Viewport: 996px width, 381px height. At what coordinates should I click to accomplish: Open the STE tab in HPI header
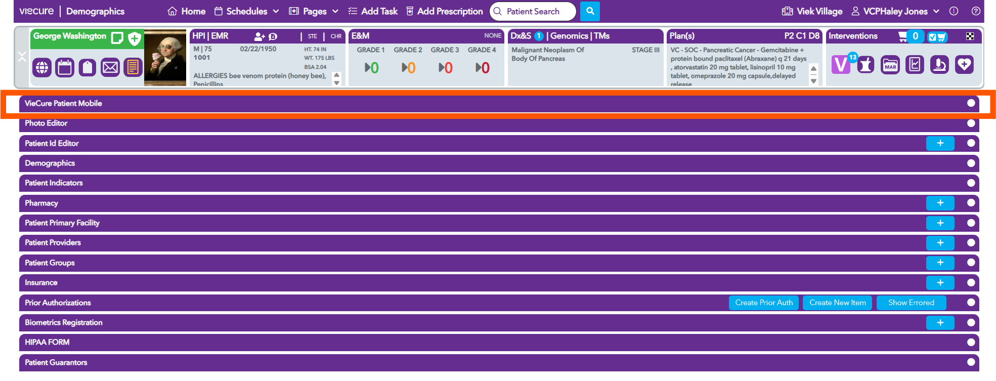coord(313,36)
